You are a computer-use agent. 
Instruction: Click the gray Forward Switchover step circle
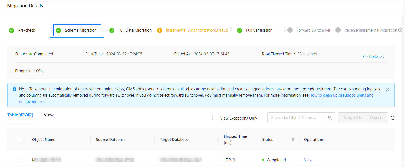click(290, 30)
